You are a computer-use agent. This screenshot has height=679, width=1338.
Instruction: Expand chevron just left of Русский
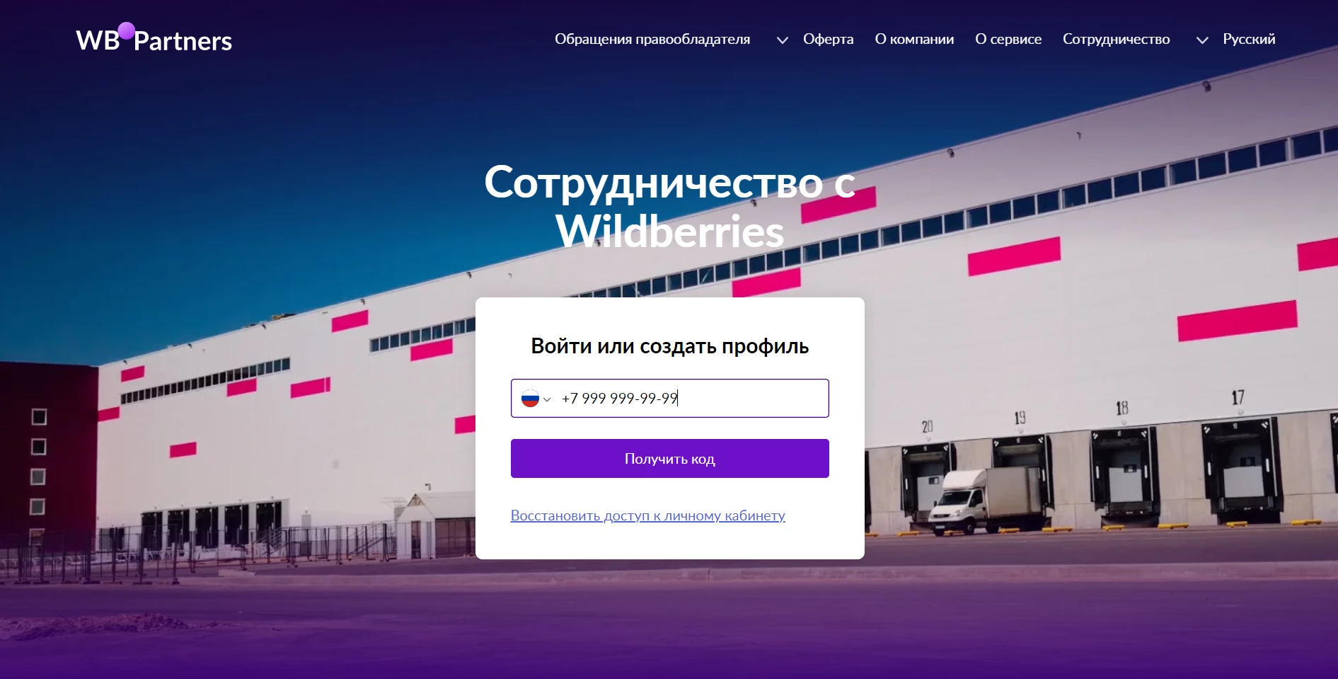point(1201,40)
